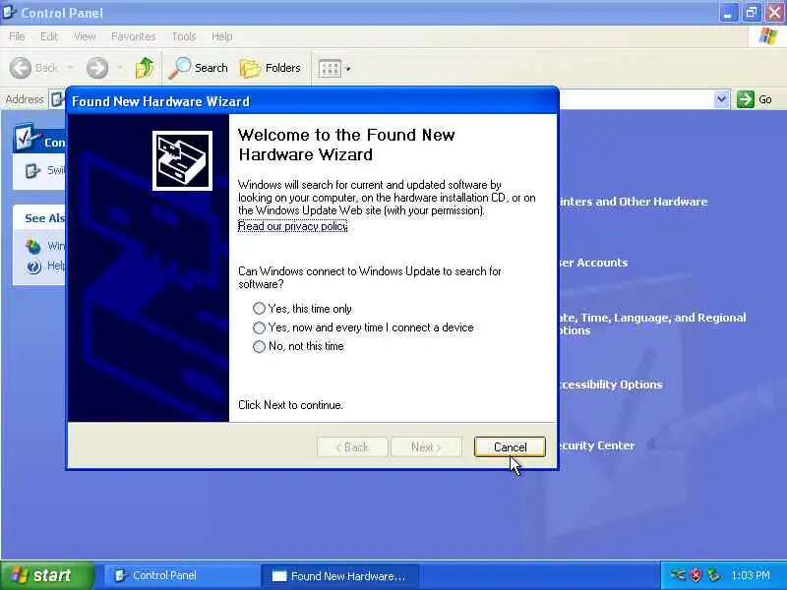Screen dimensions: 787x590
Task: Click the safely remove hardware tray icon
Action: point(714,575)
